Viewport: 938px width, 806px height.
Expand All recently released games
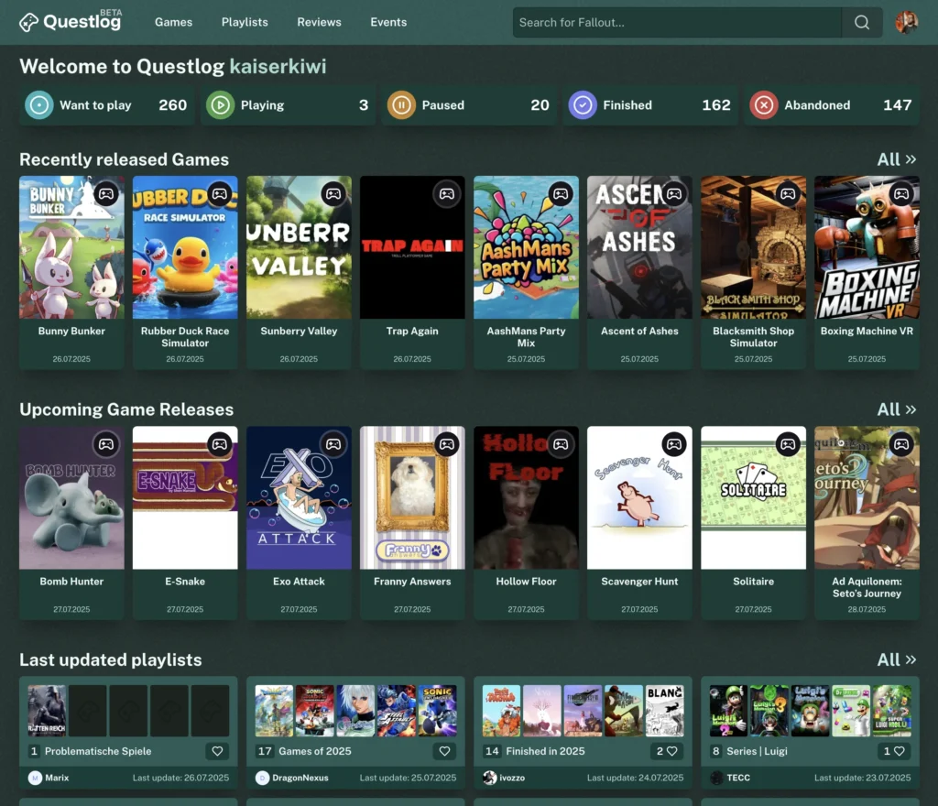click(896, 159)
